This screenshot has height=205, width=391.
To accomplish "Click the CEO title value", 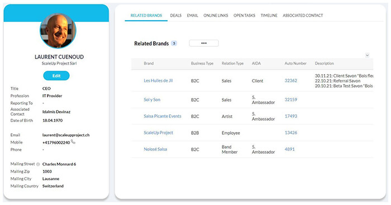I will pyautogui.click(x=46, y=89).
